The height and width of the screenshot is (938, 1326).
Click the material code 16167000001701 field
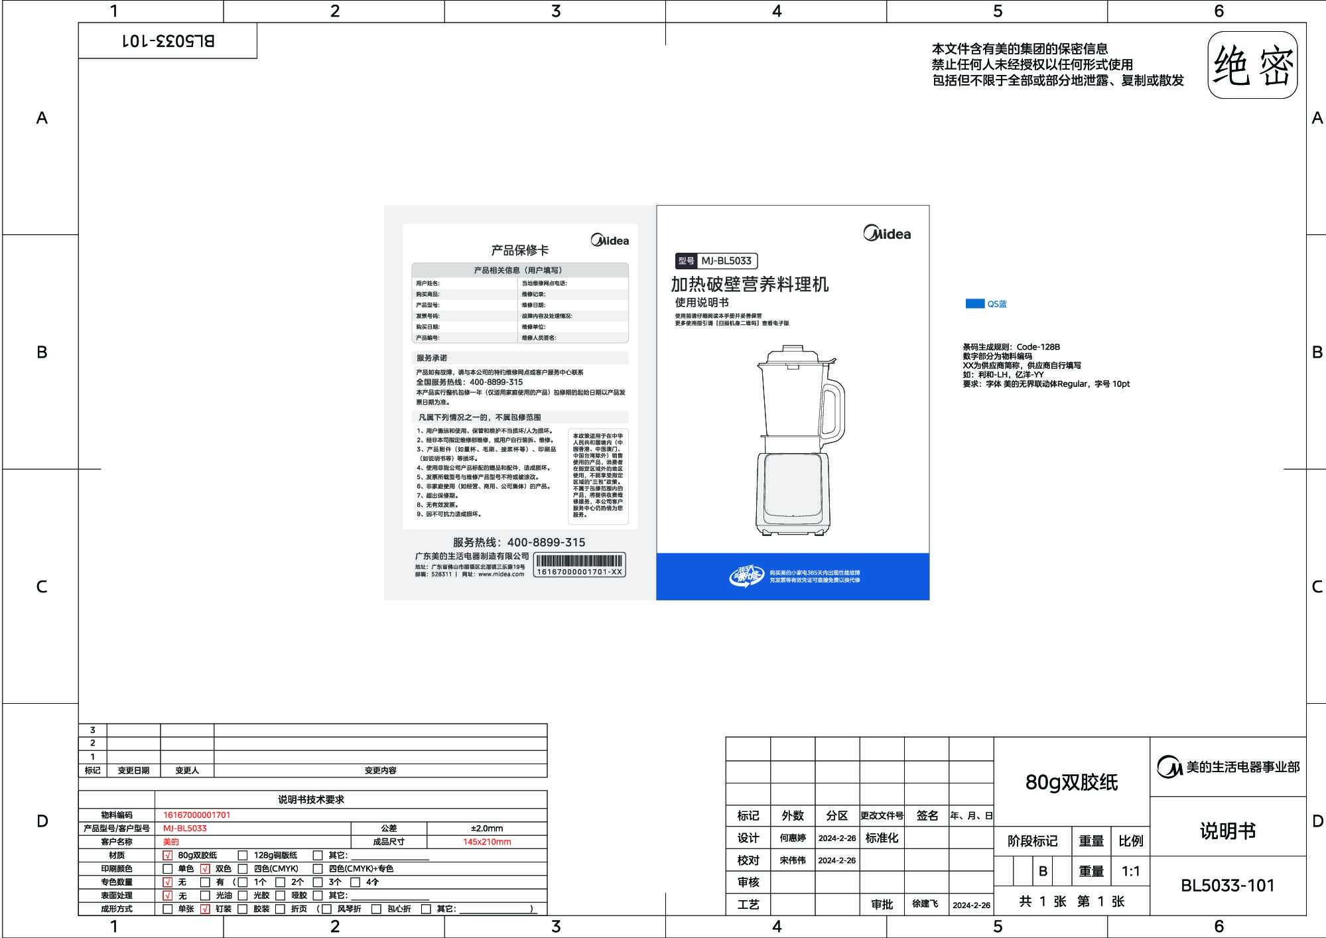(x=197, y=815)
